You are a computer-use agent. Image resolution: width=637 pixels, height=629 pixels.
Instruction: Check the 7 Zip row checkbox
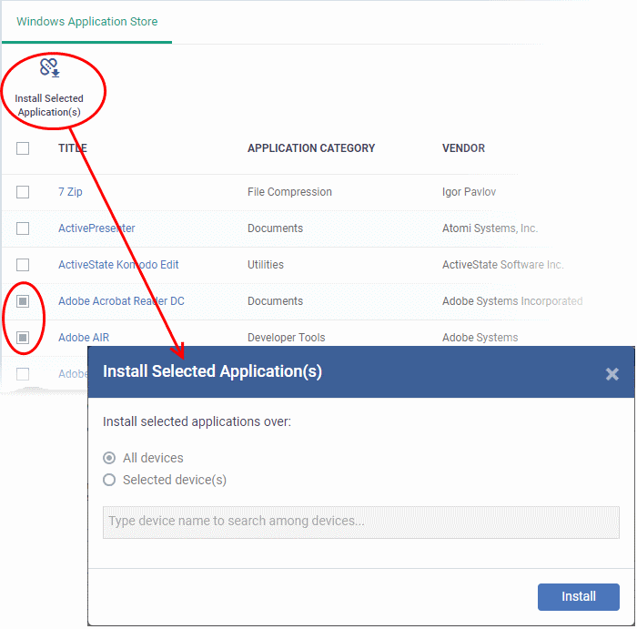click(x=23, y=192)
